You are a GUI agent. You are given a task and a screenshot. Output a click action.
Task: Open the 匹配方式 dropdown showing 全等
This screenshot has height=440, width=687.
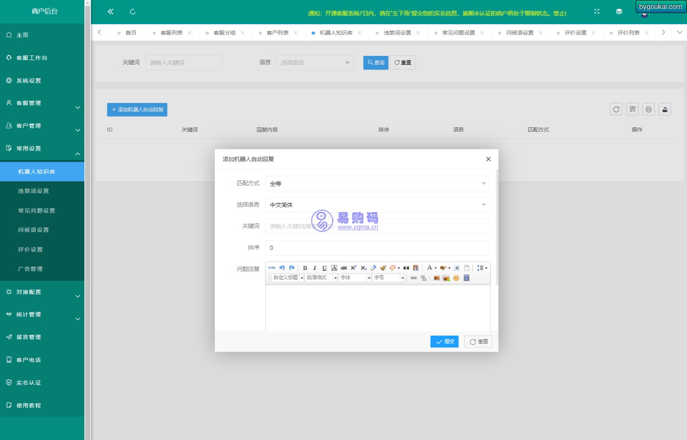tap(377, 184)
